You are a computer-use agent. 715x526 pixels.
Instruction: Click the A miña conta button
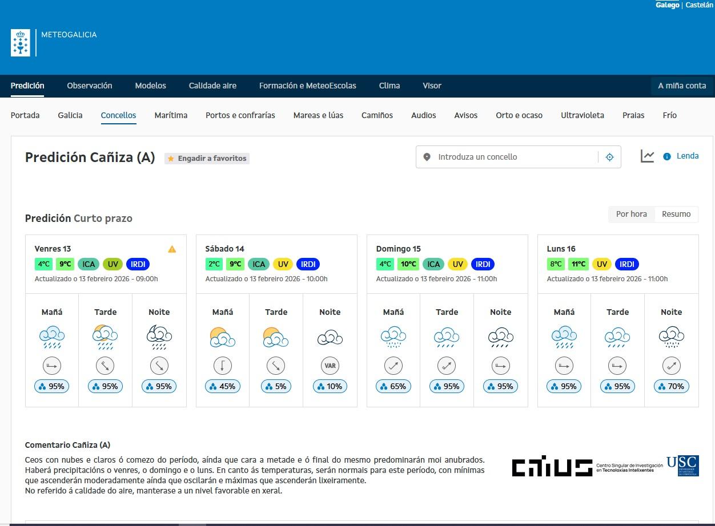(x=682, y=86)
